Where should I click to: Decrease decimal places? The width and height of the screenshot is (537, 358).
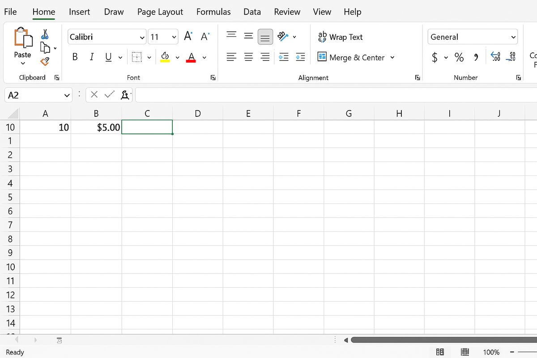[x=511, y=56]
